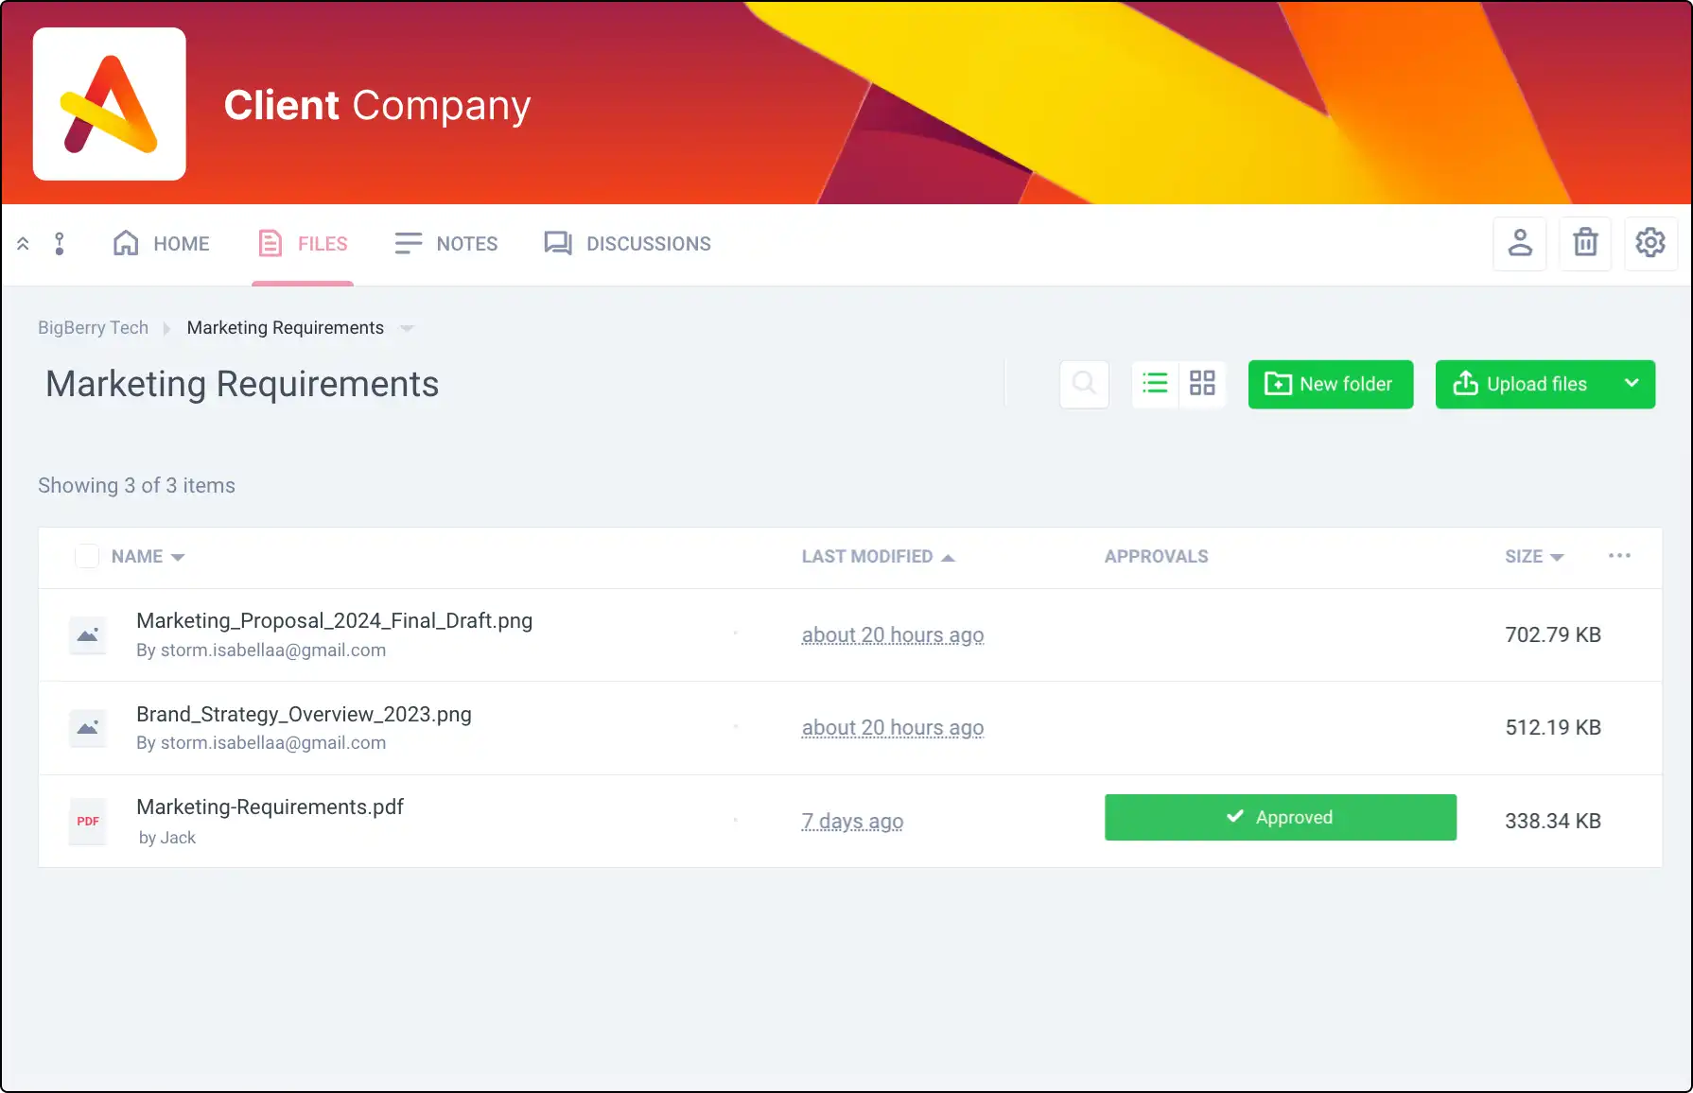Open the NOTES tab

click(x=446, y=244)
